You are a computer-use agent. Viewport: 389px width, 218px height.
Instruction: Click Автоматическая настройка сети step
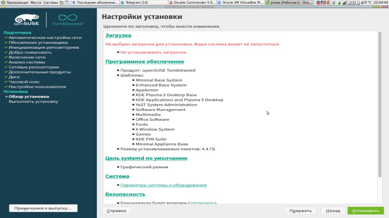pos(45,38)
